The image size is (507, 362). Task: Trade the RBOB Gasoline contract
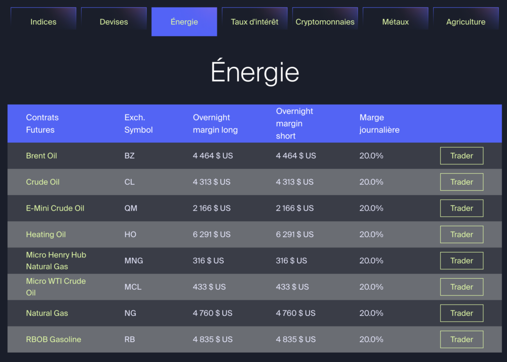point(461,339)
